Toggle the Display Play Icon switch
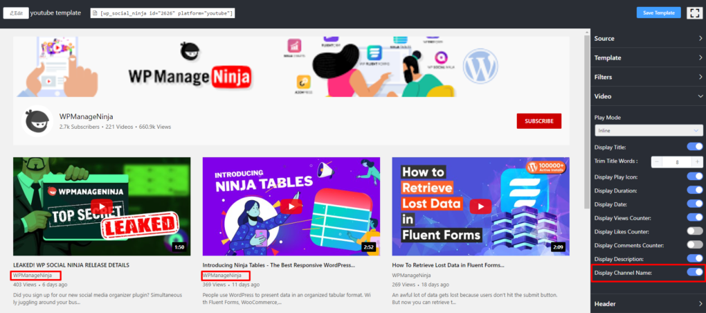This screenshot has width=706, height=313. pos(694,177)
